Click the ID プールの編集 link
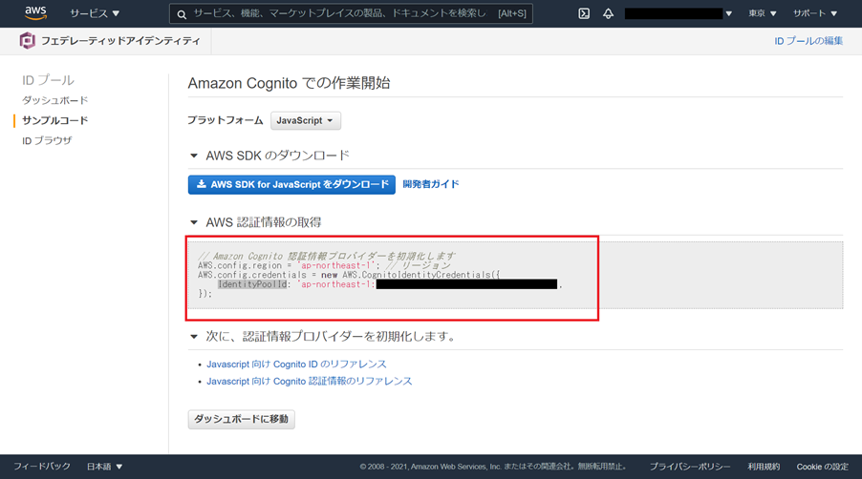The image size is (862, 479). [808, 41]
